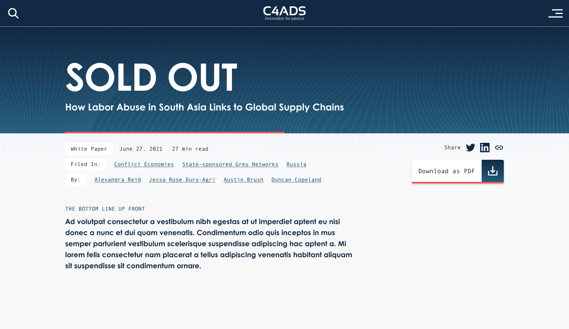Screen dimensions: 569x329
Task: Click Download as PDF button
Action: tap(458, 171)
